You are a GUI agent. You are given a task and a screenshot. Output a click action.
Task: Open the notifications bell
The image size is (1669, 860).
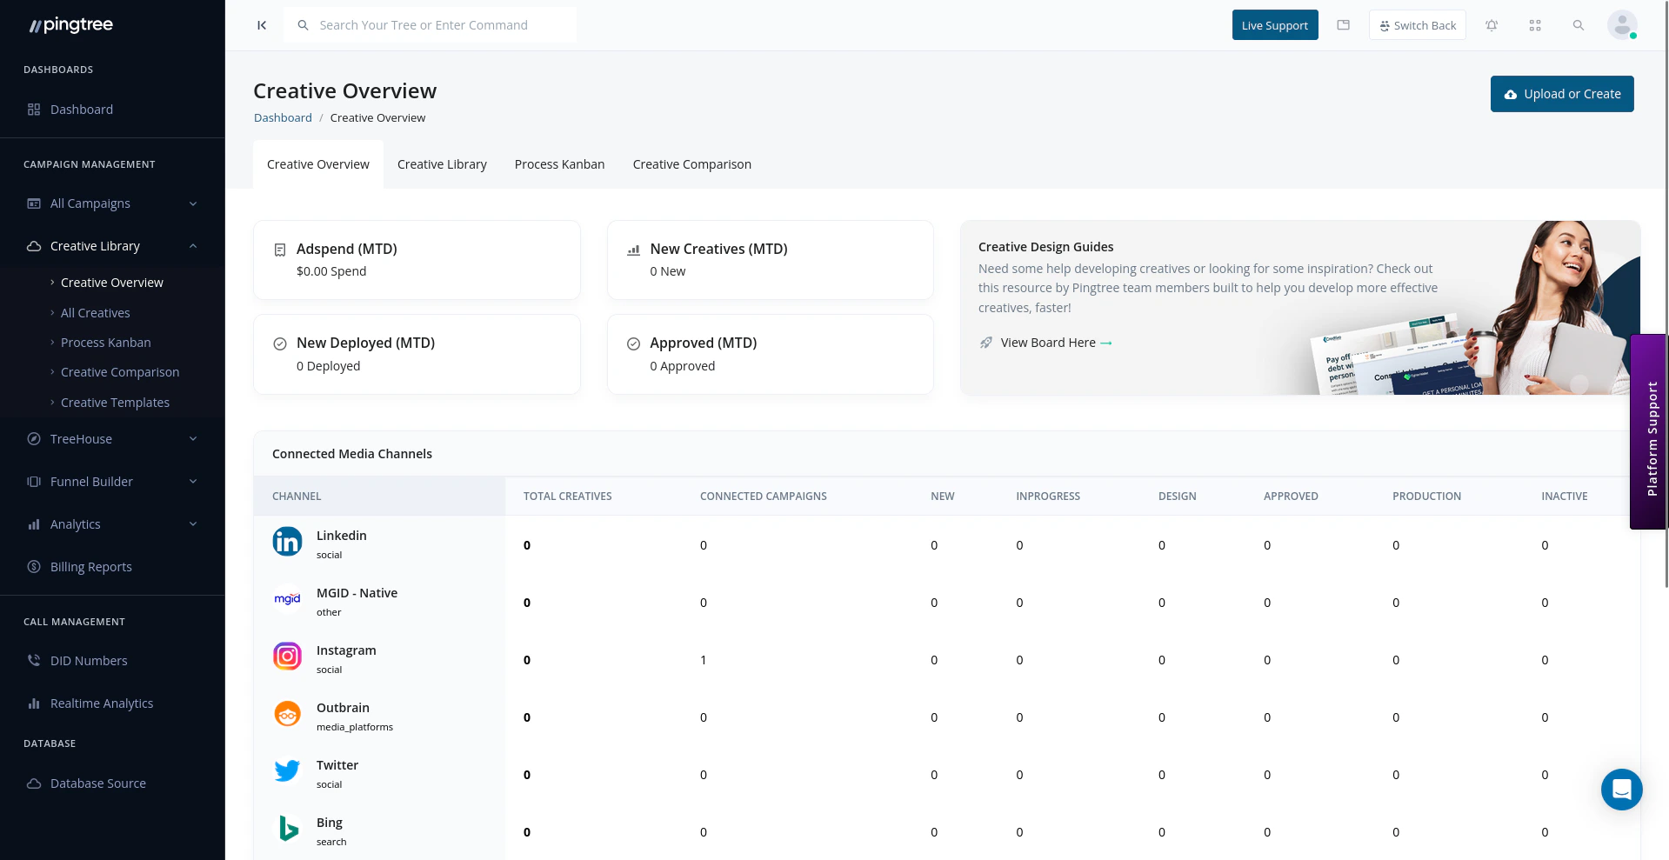(x=1492, y=24)
